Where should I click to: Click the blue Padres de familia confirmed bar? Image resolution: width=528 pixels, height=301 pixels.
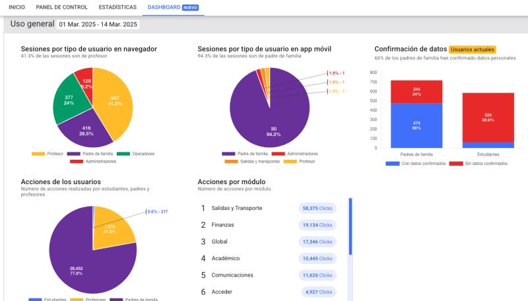(416, 125)
